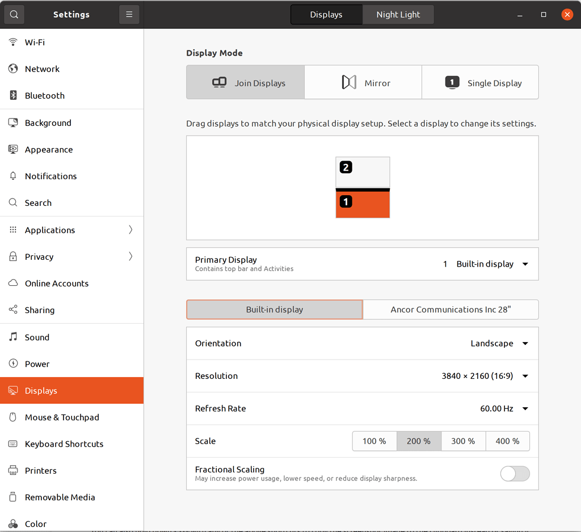Toggle the Fractional Scaling switch
This screenshot has width=581, height=532.
(x=515, y=474)
